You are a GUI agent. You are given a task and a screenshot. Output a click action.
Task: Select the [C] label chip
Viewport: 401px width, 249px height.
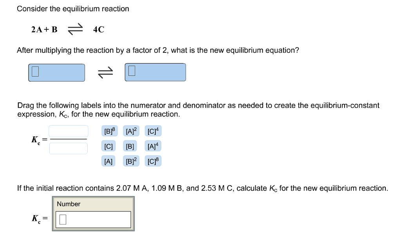(x=109, y=146)
